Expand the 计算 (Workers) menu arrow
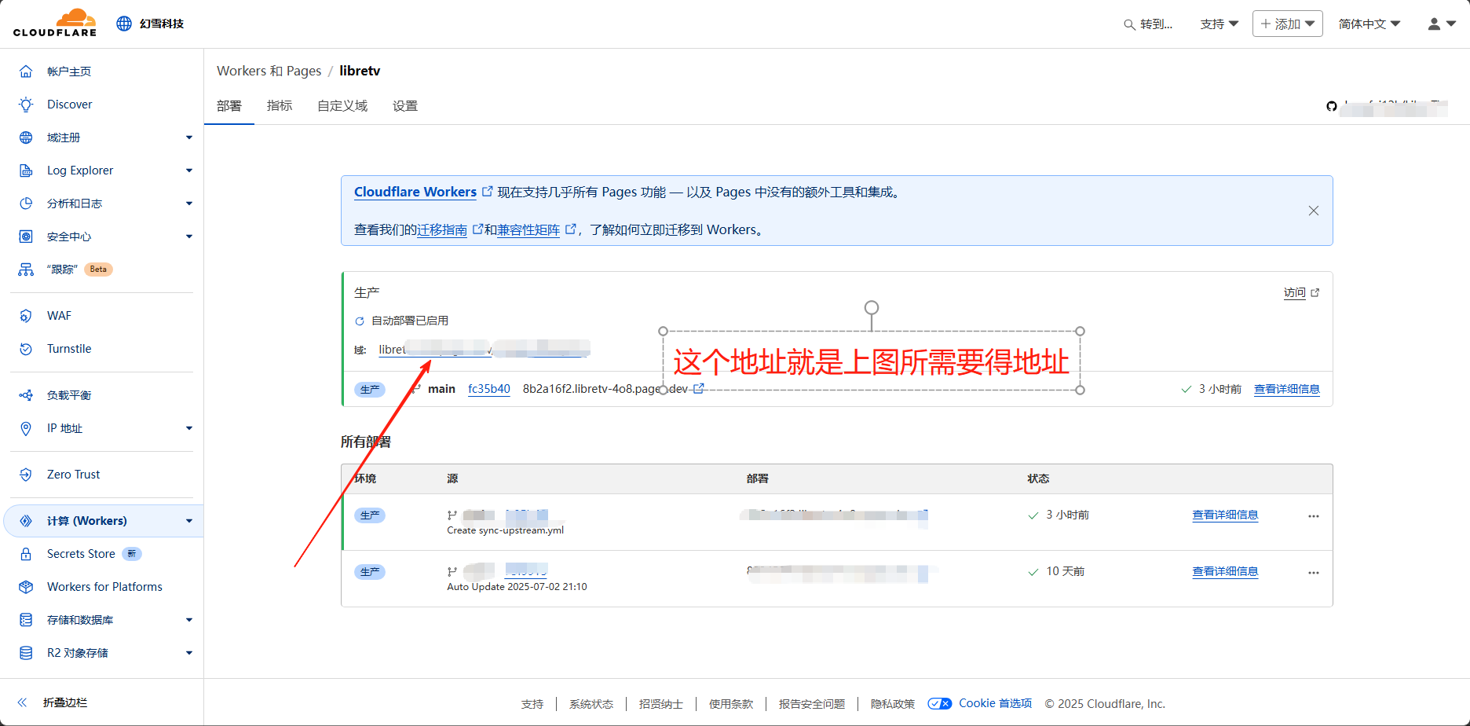1470x726 pixels. [189, 521]
